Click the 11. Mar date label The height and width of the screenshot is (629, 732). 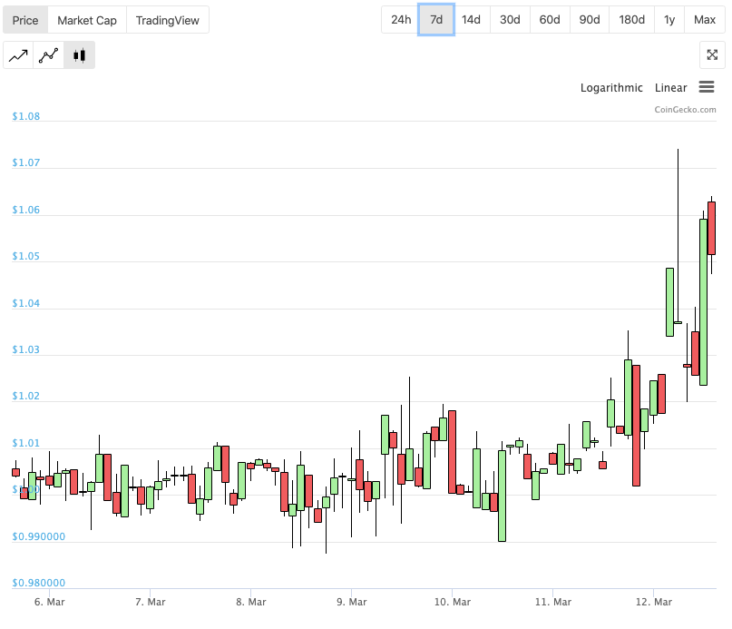tap(553, 602)
